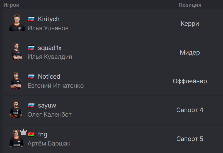Click sayuw's player avatar photo
The image size is (223, 153).
[x=16, y=109]
